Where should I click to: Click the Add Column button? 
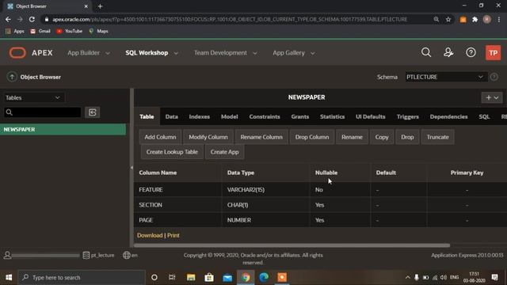(x=160, y=137)
